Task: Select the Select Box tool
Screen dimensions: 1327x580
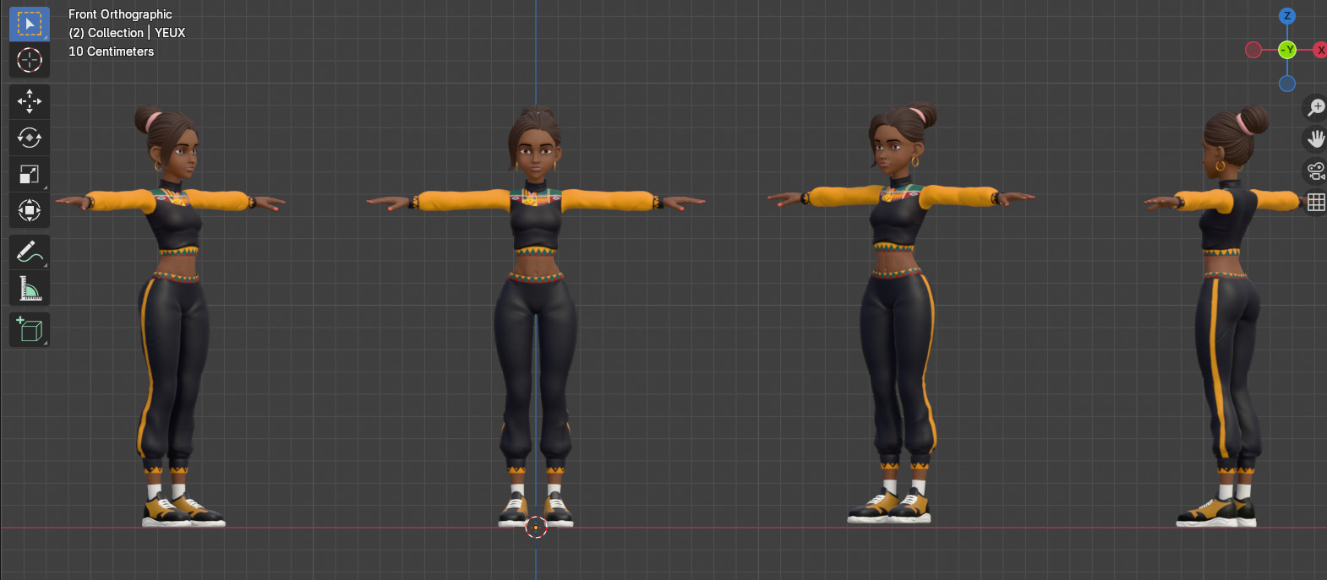Action: (x=30, y=24)
